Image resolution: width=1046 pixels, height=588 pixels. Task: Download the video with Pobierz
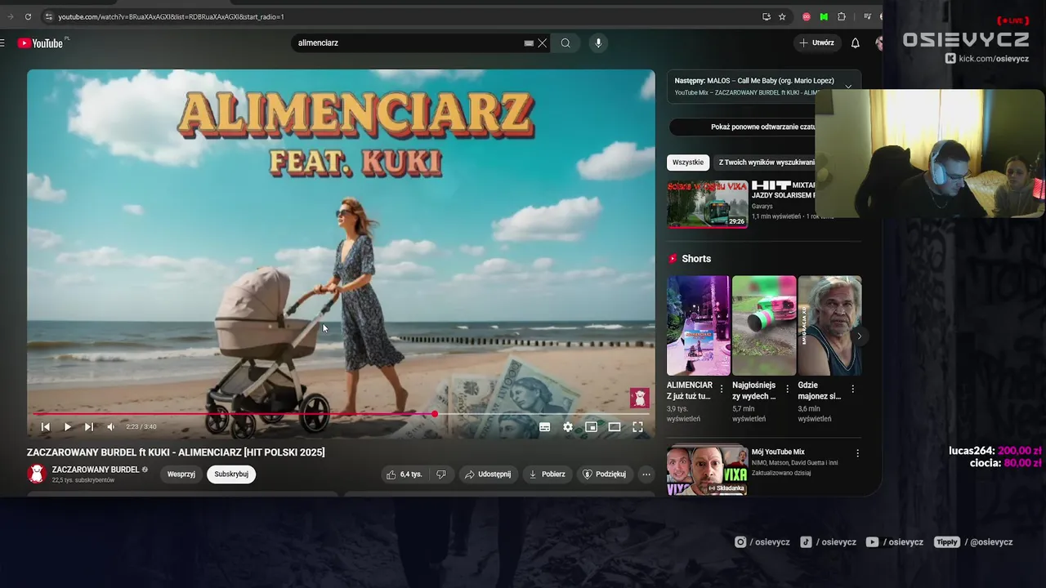[547, 474]
